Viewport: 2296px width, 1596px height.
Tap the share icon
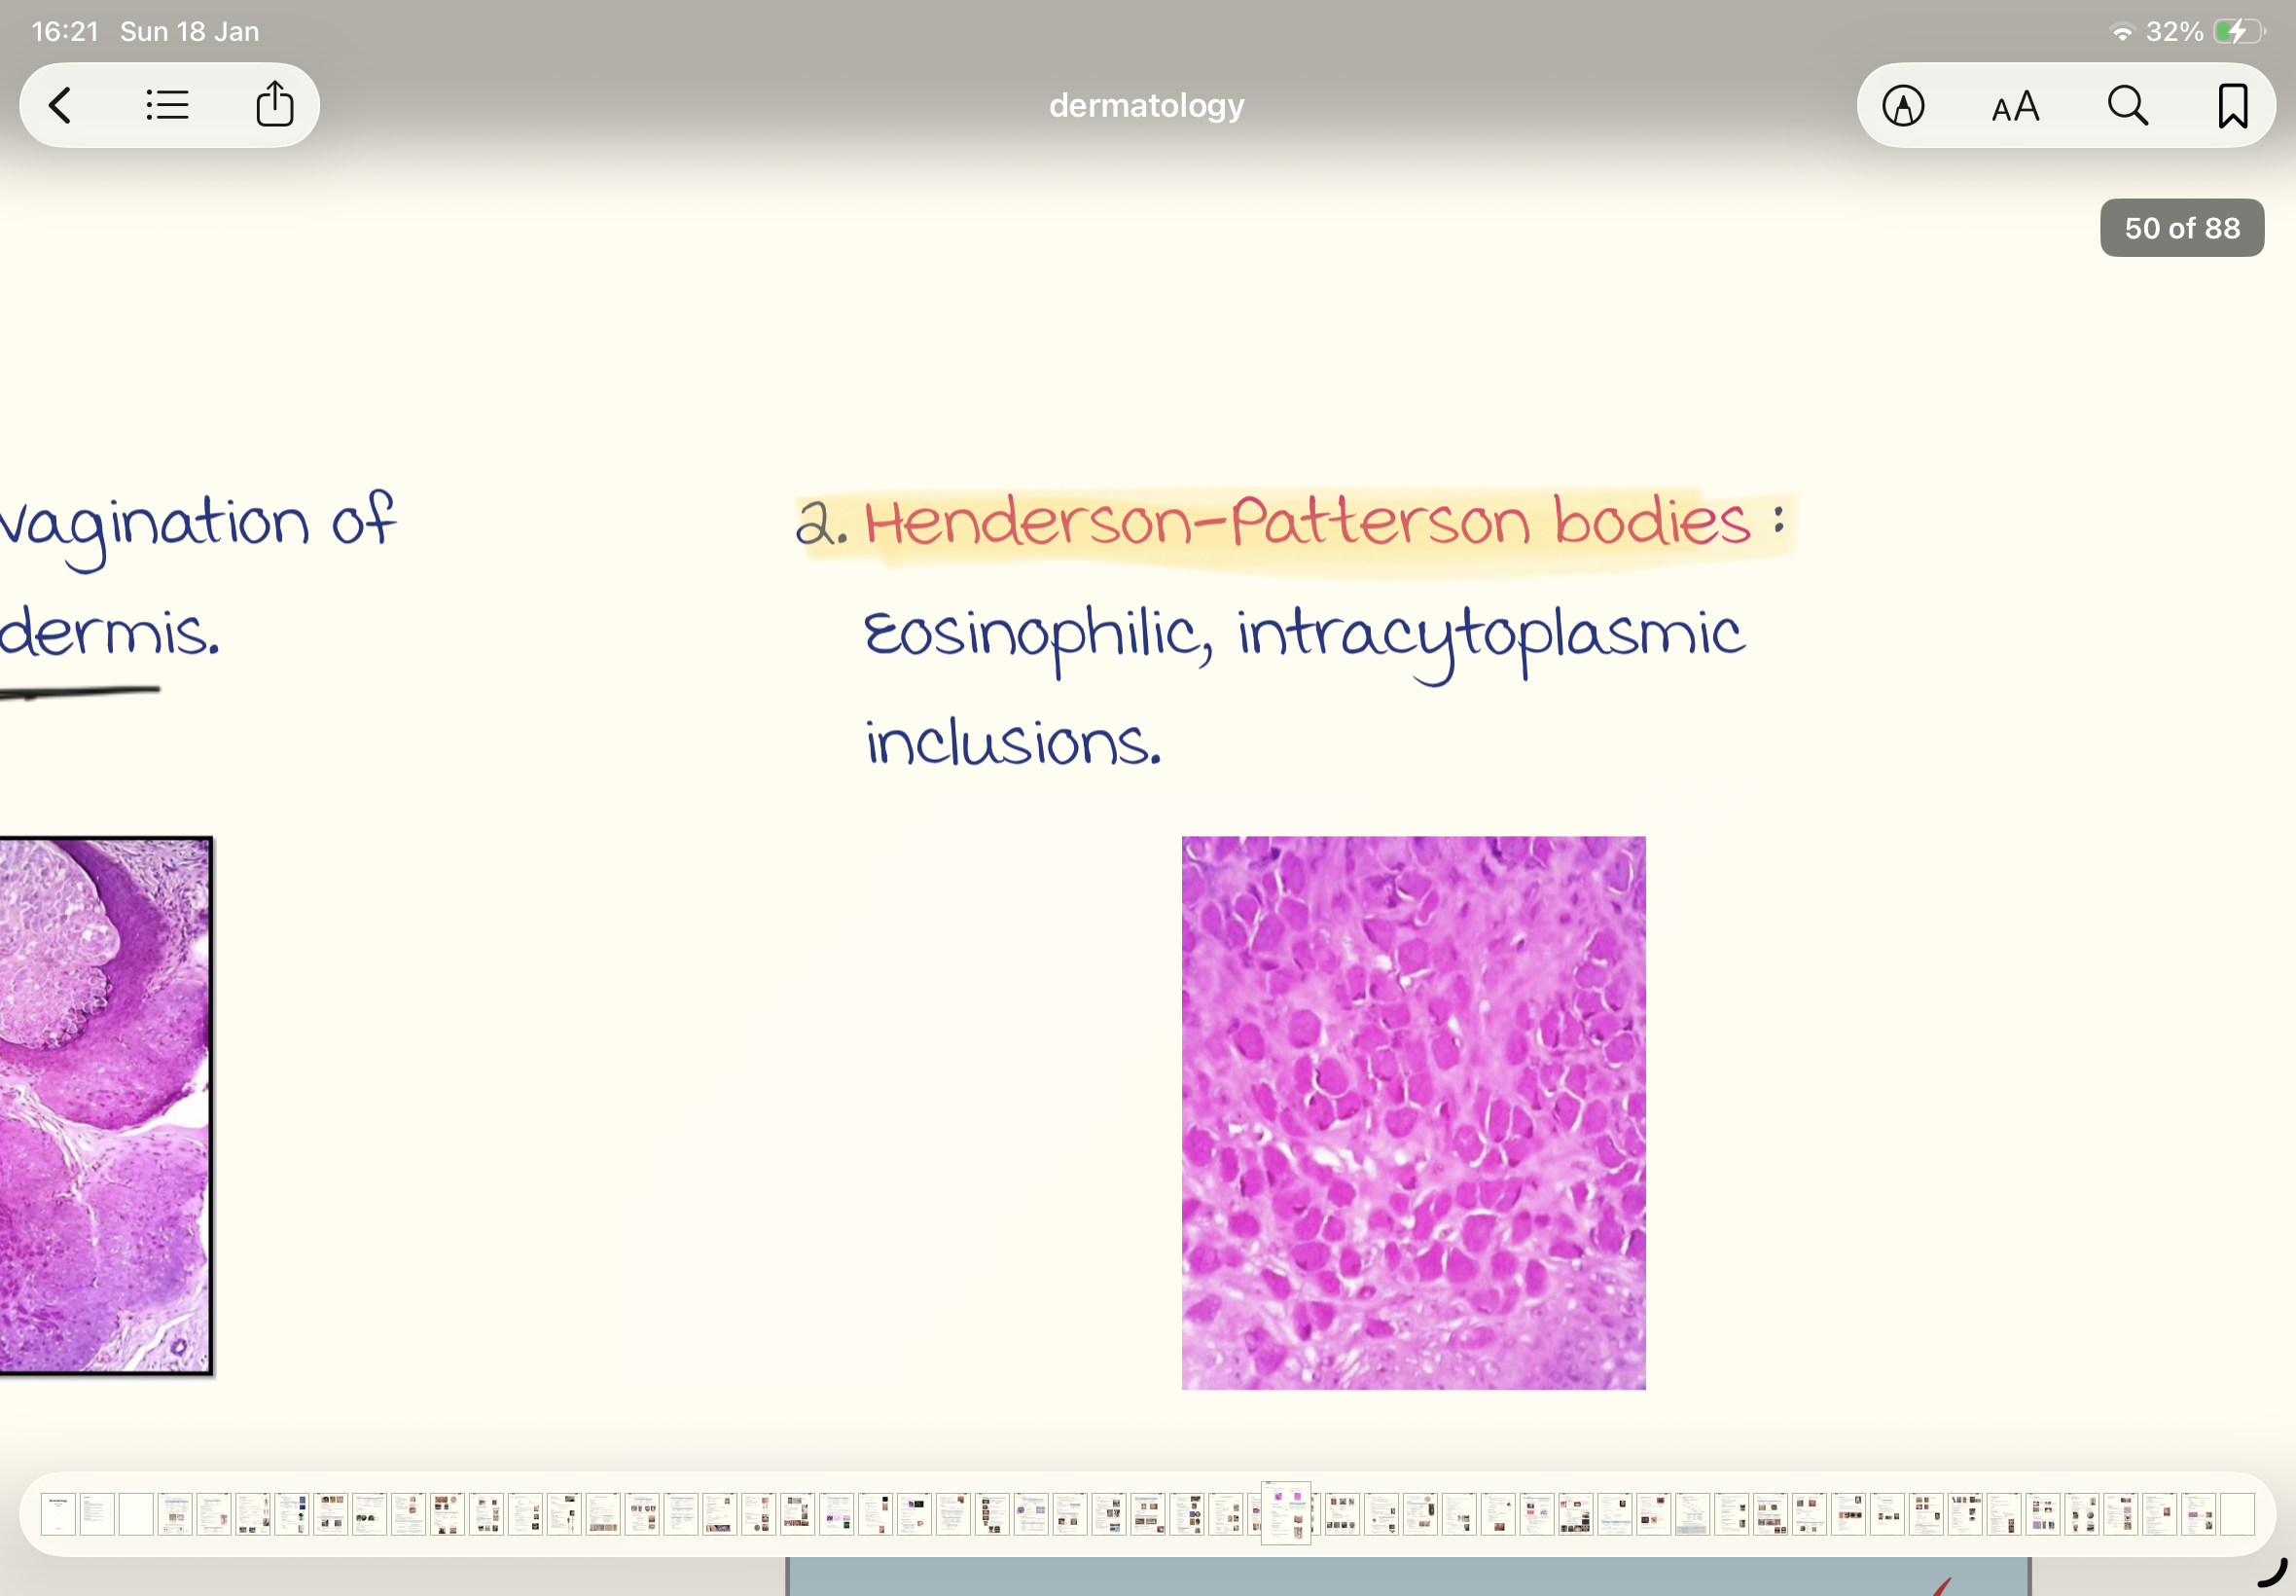click(x=274, y=105)
